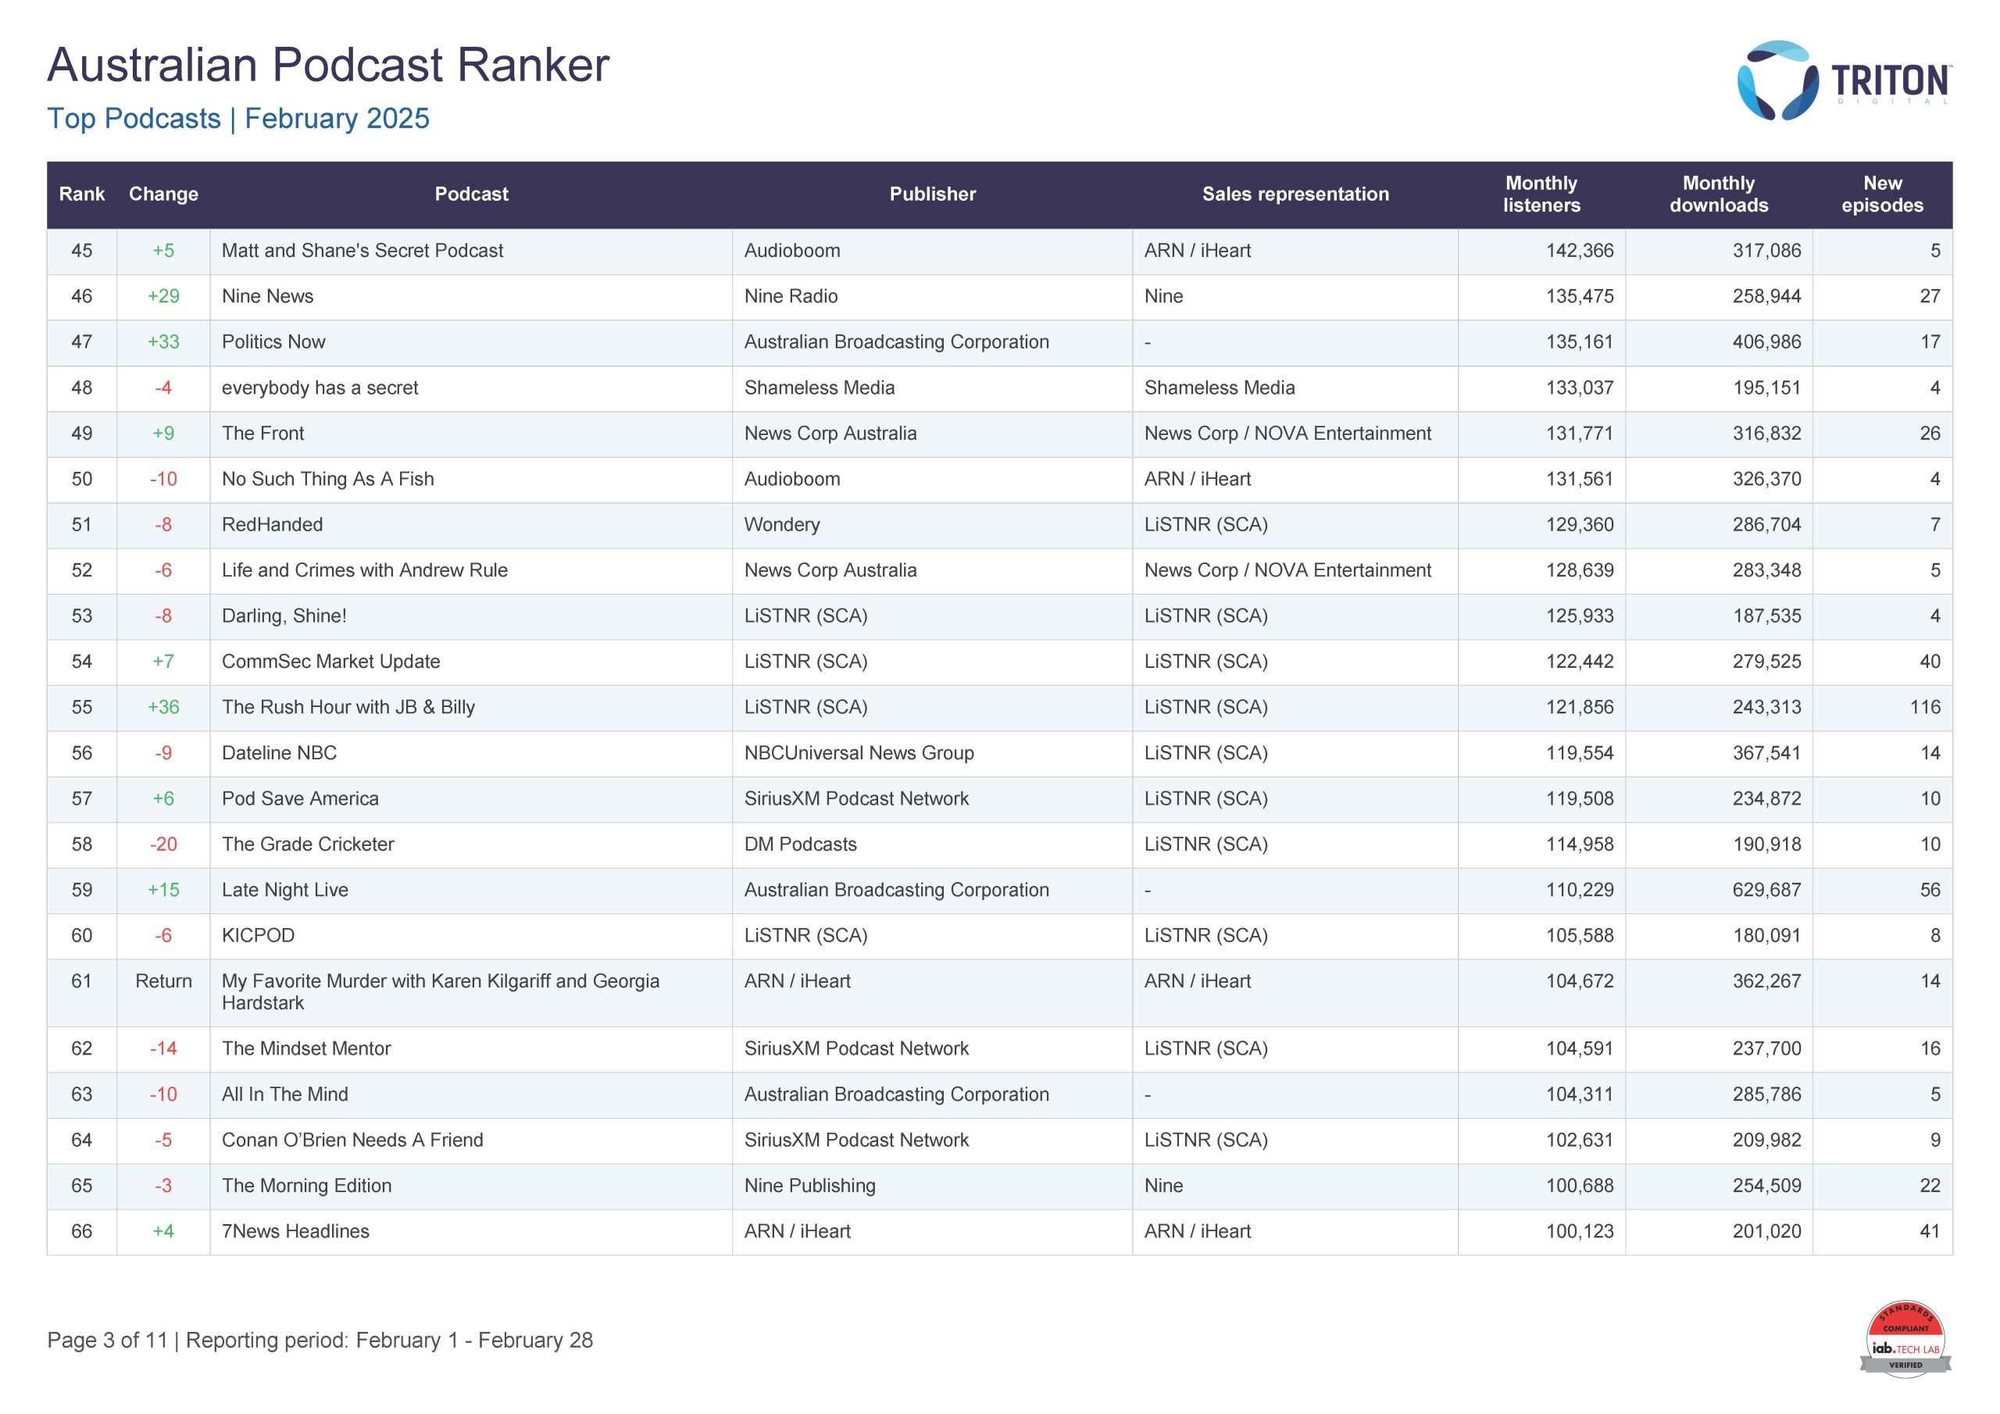
Task: Select All In The Mind podcast
Action: [x=285, y=1094]
